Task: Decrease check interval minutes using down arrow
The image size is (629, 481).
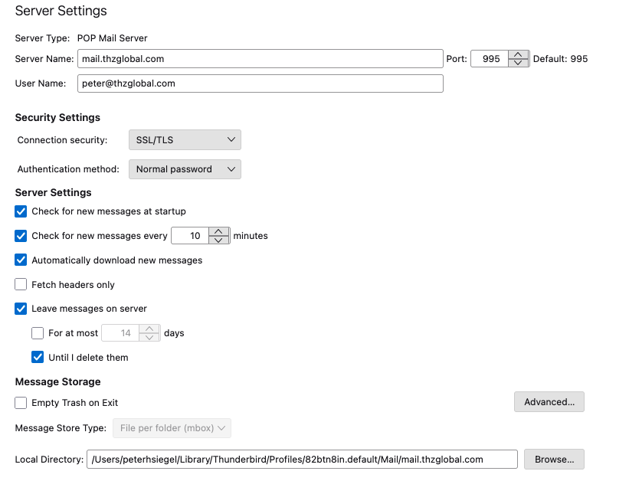Action: (x=219, y=240)
